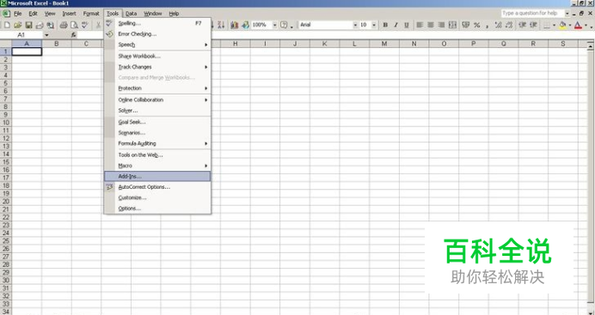Click the Name Box showing A1
The height and width of the screenshot is (315, 595).
tap(21, 35)
